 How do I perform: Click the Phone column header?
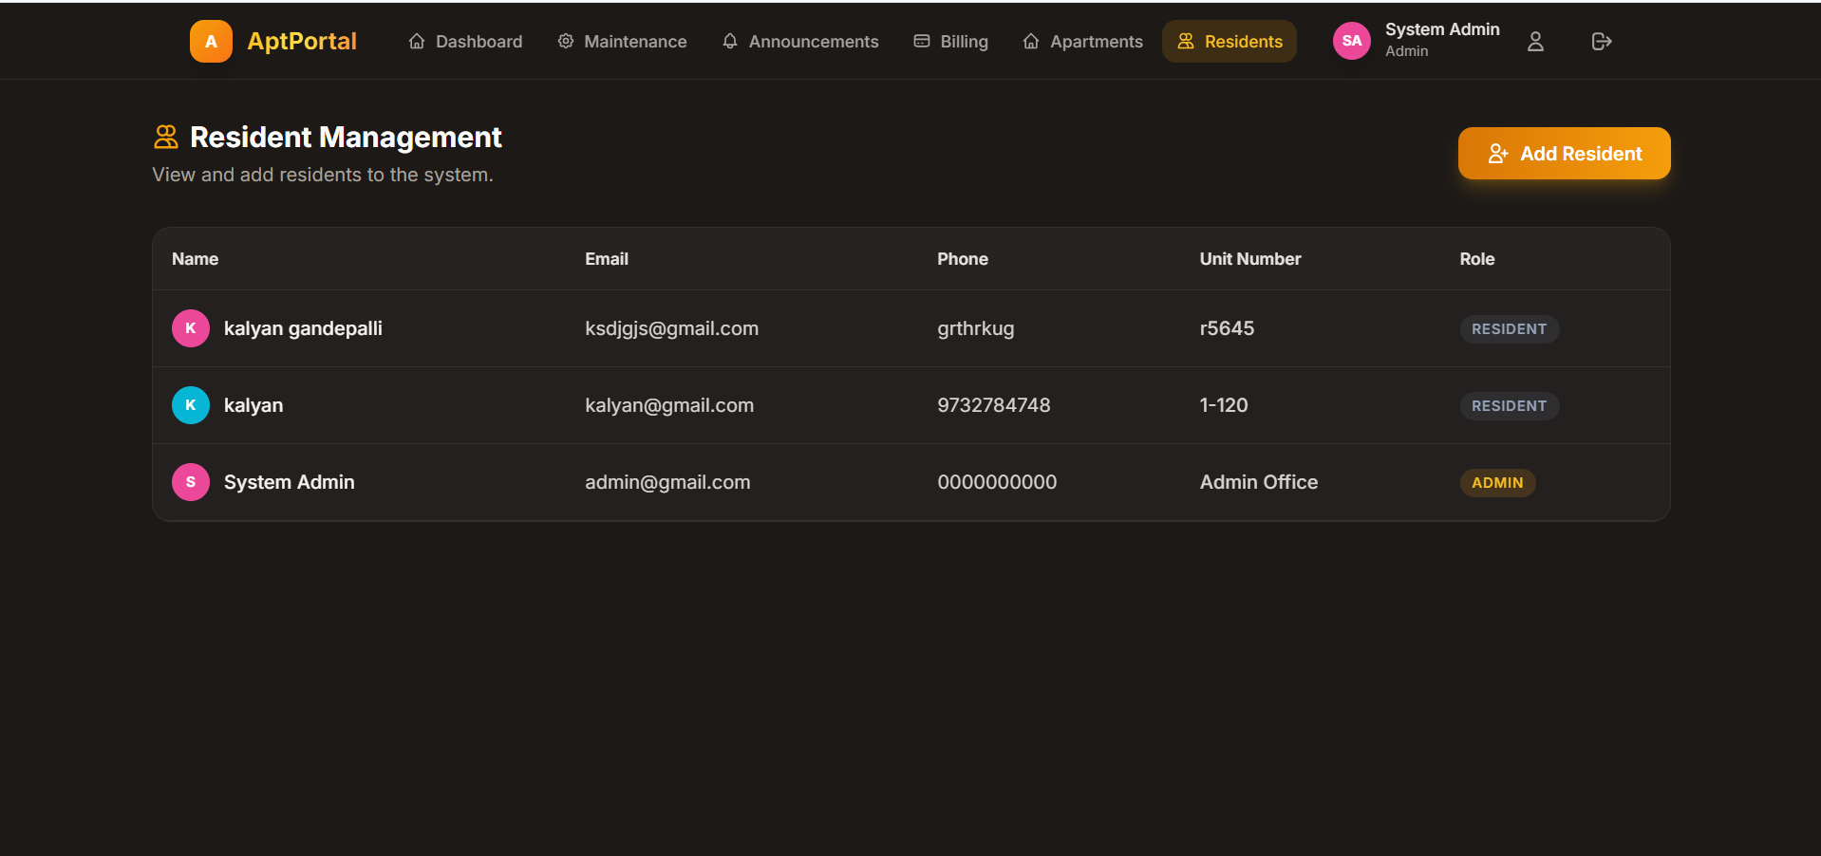[963, 259]
